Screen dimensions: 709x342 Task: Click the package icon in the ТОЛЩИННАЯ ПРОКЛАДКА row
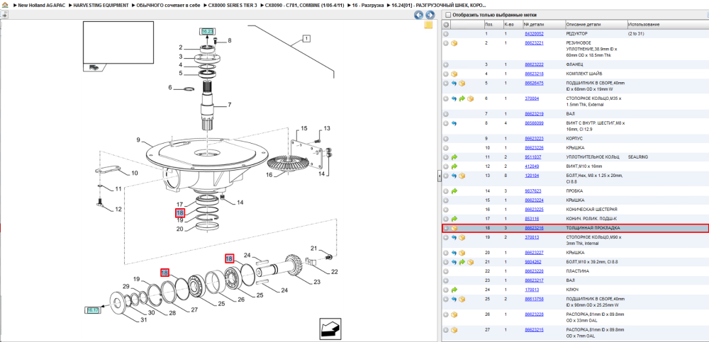click(454, 228)
